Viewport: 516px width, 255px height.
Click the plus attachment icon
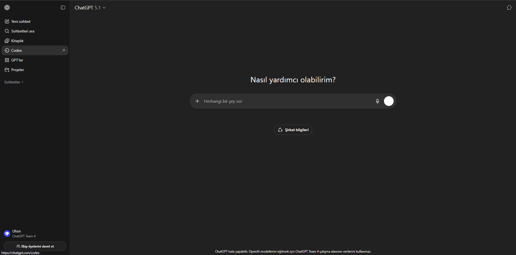tap(197, 101)
